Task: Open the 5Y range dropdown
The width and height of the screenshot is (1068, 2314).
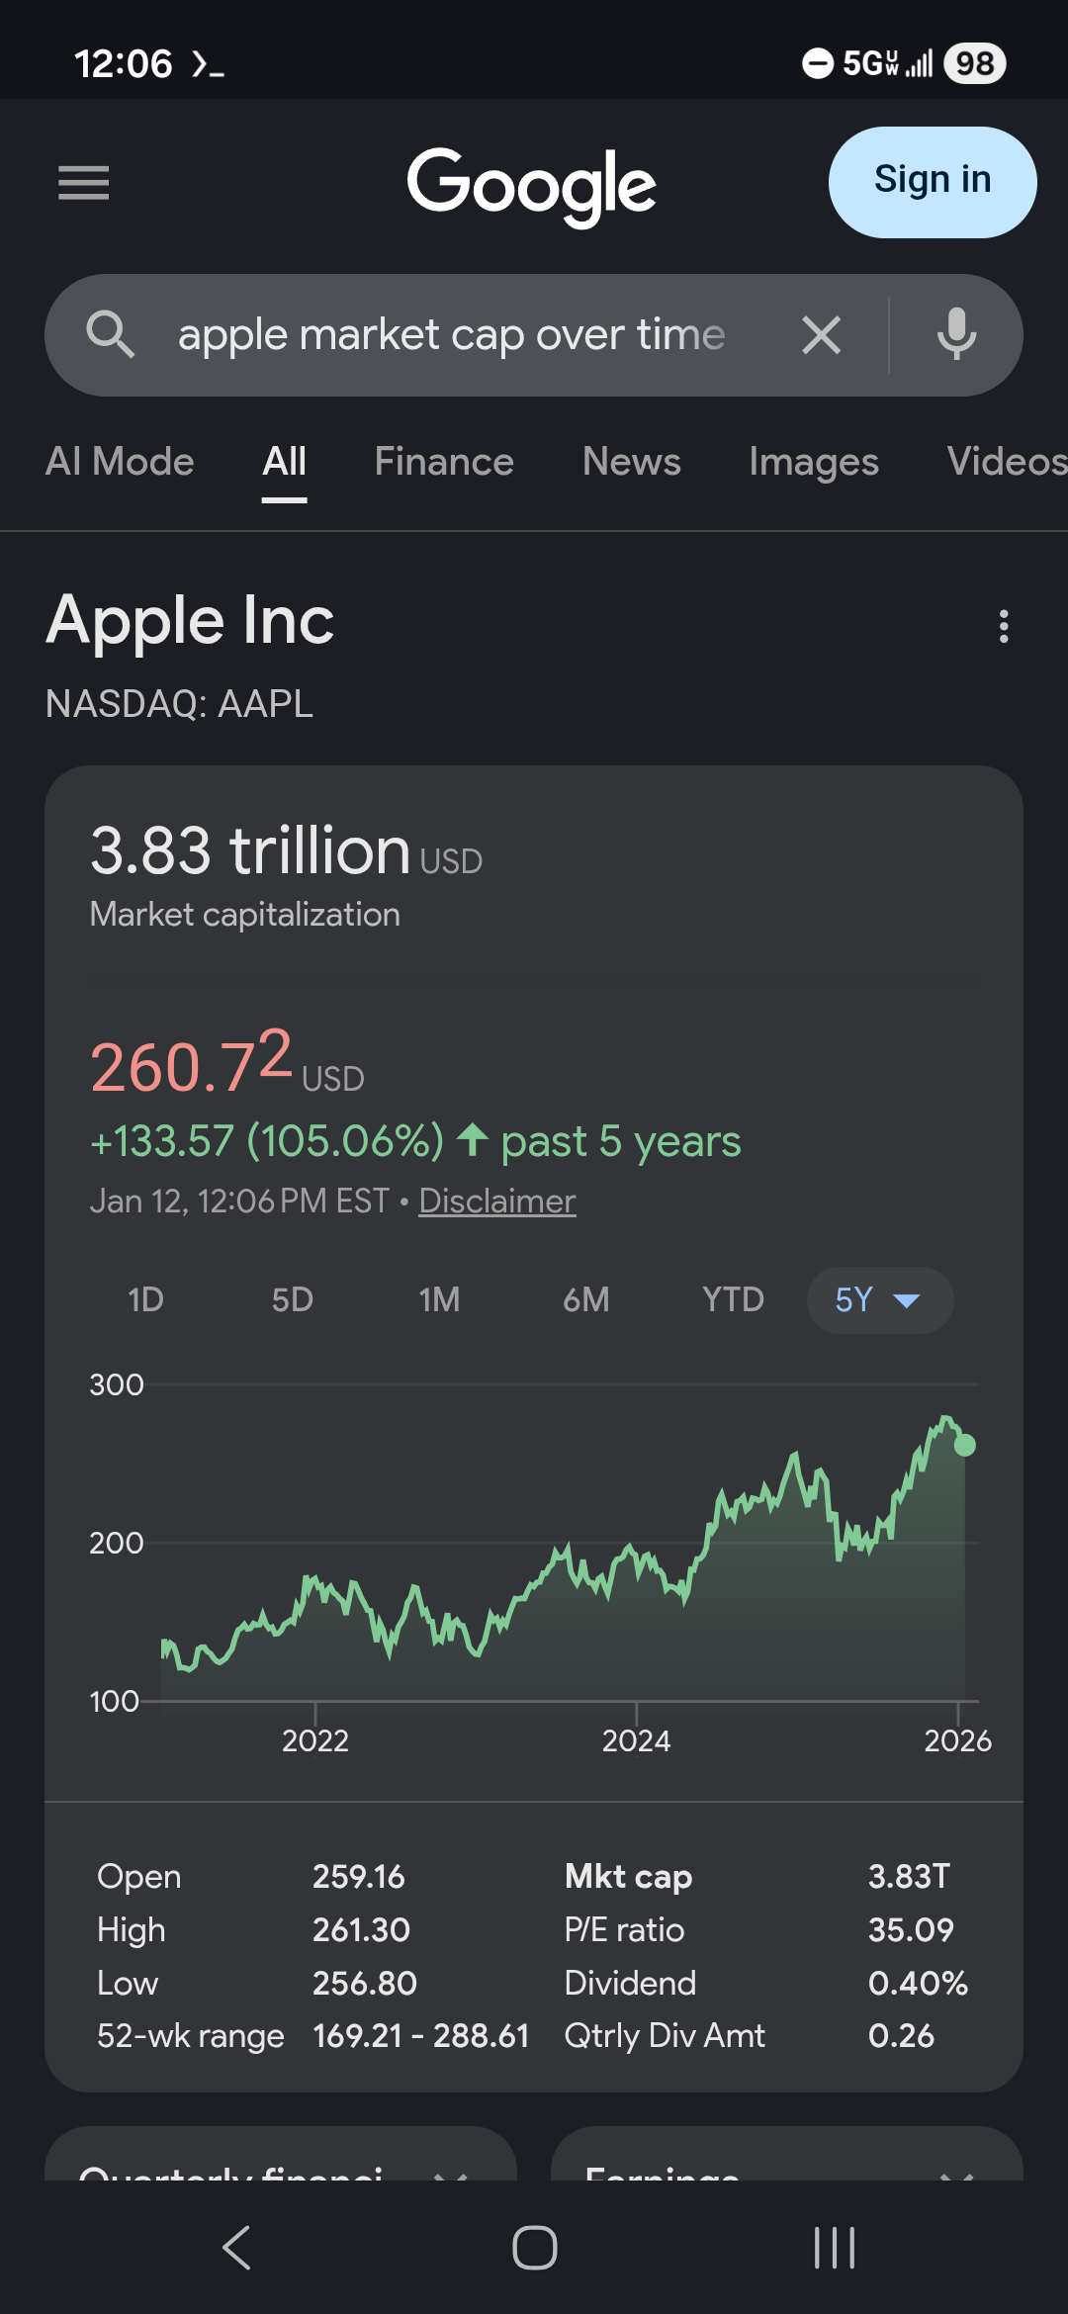Action: [879, 1299]
